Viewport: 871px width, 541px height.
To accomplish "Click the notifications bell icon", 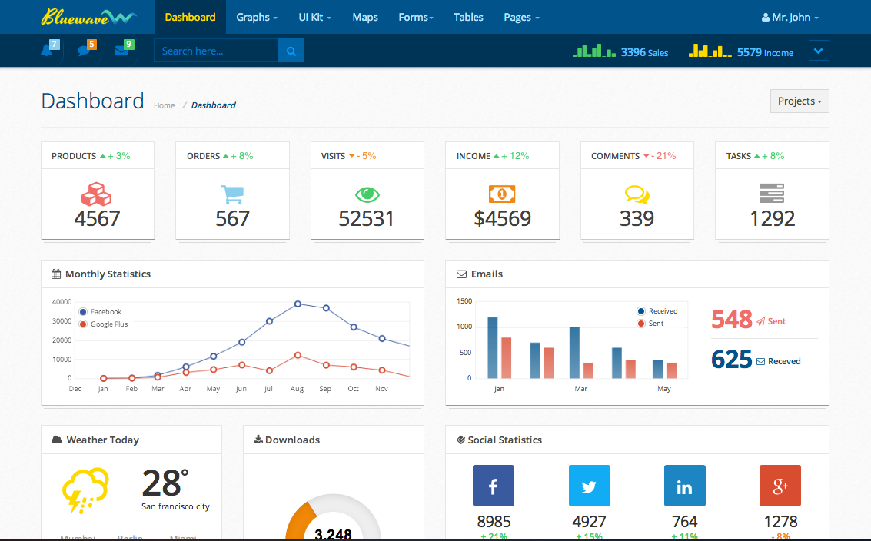I will (47, 51).
